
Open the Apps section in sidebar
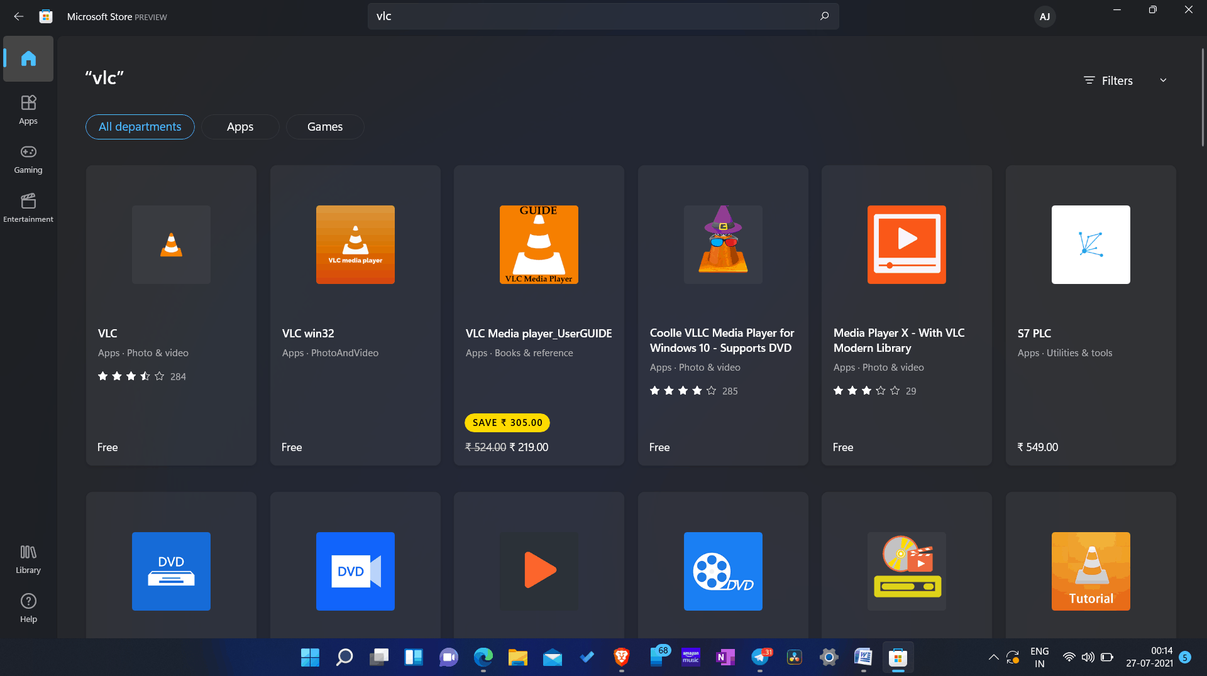click(28, 109)
